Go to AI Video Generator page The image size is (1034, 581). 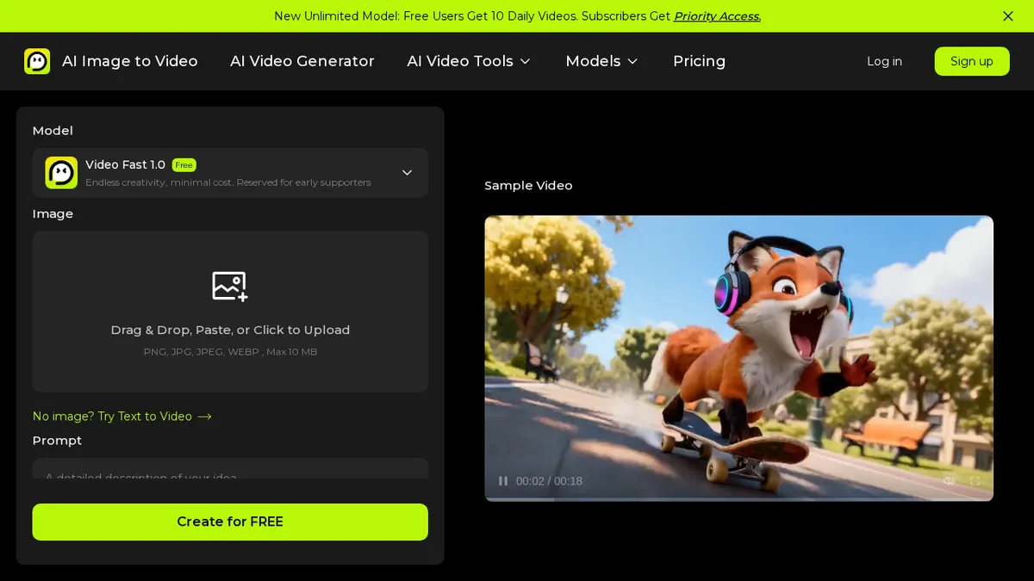point(302,61)
